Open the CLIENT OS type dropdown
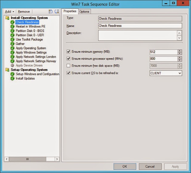 tap(166, 73)
